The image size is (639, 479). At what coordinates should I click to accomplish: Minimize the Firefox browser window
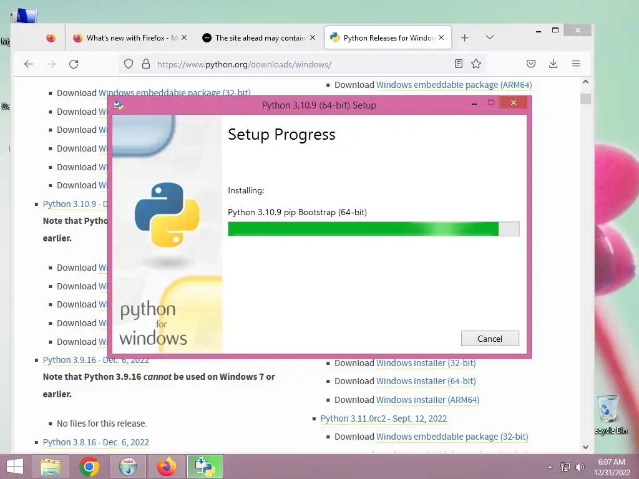point(539,31)
